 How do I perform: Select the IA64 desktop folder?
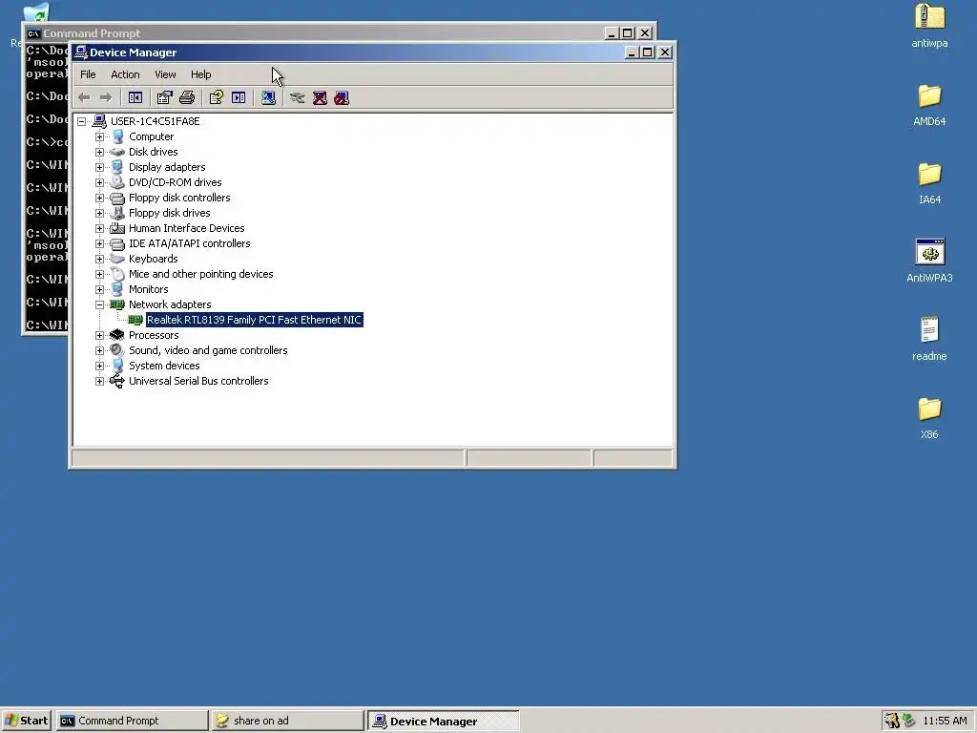click(x=929, y=175)
